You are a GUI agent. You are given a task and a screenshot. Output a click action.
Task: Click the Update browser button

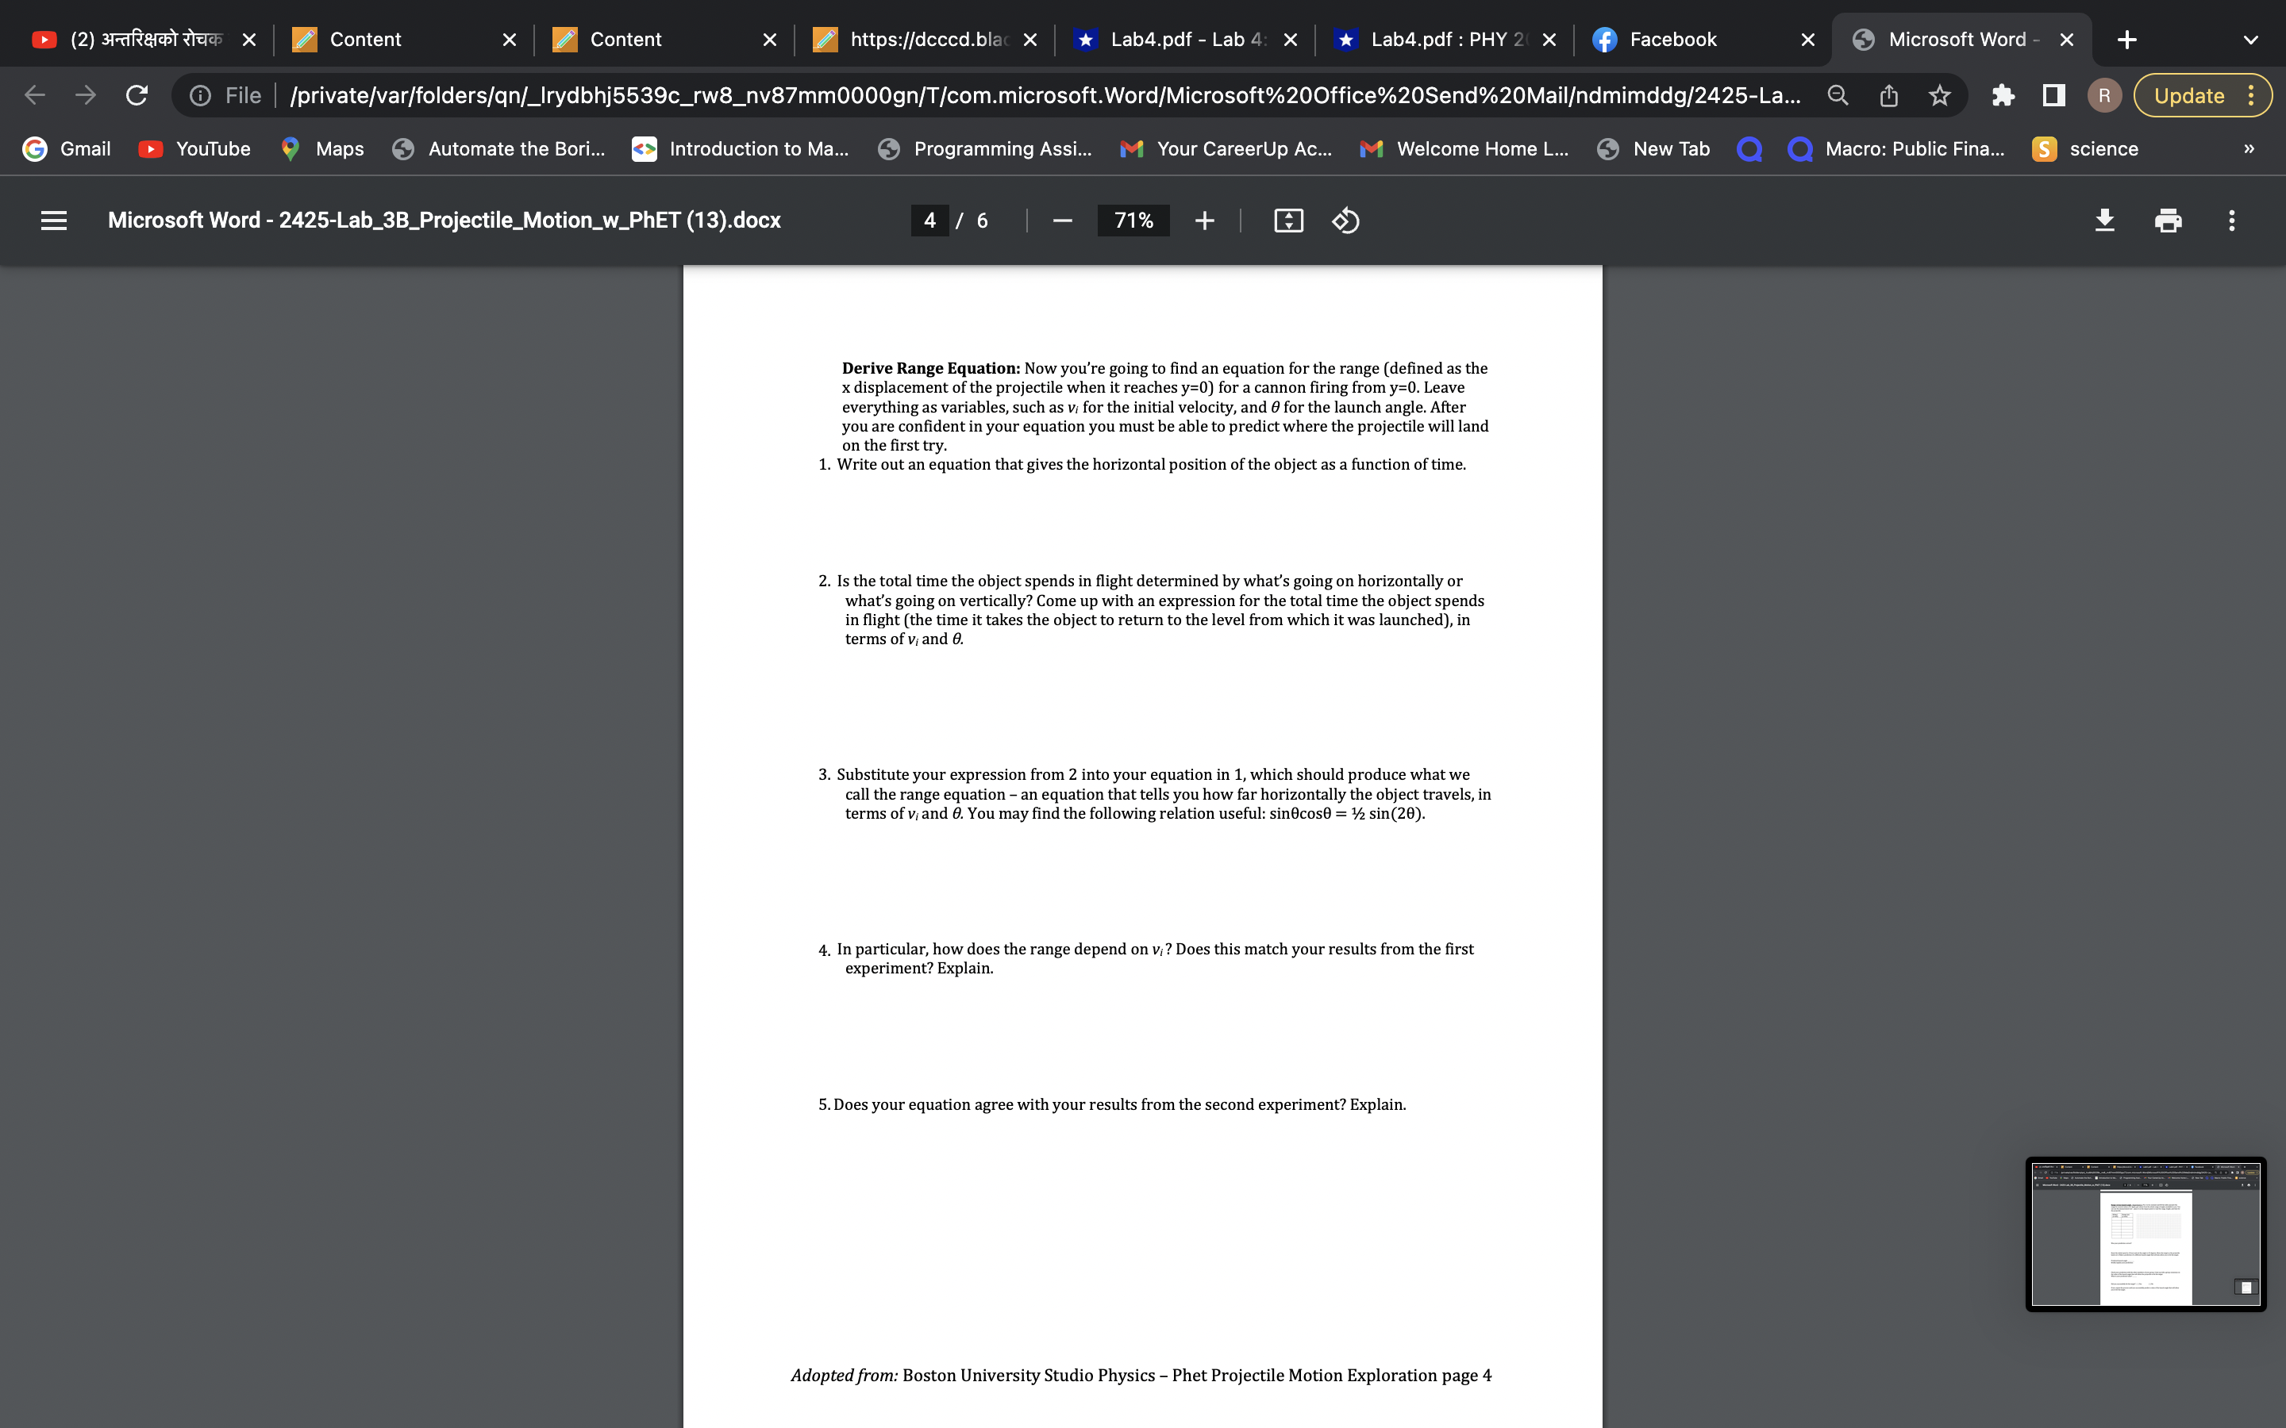(x=2188, y=94)
